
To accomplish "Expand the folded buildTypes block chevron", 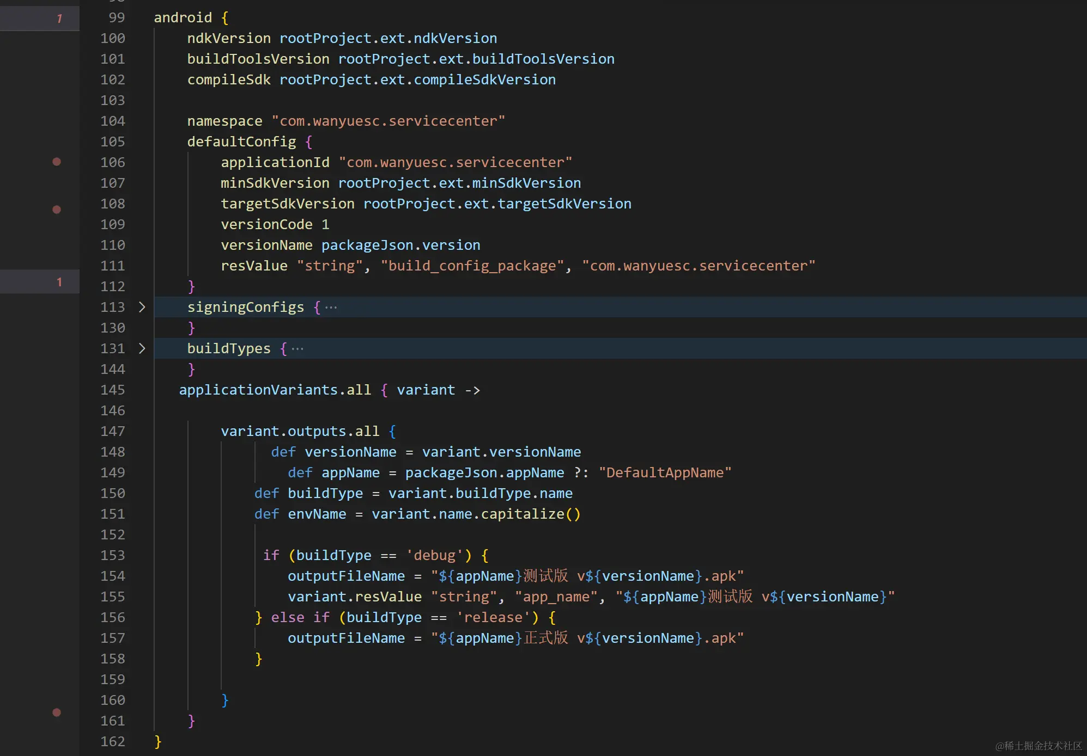I will [142, 348].
